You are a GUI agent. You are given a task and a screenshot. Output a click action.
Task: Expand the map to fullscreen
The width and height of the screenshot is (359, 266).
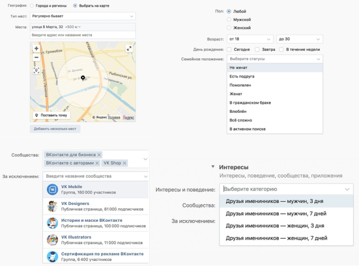[129, 48]
